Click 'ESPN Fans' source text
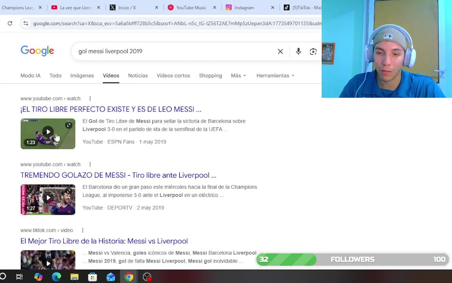This screenshot has height=283, width=452. 121,142
